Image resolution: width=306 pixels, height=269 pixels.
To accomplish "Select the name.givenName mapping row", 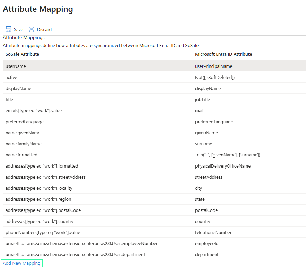I will pos(23,133).
